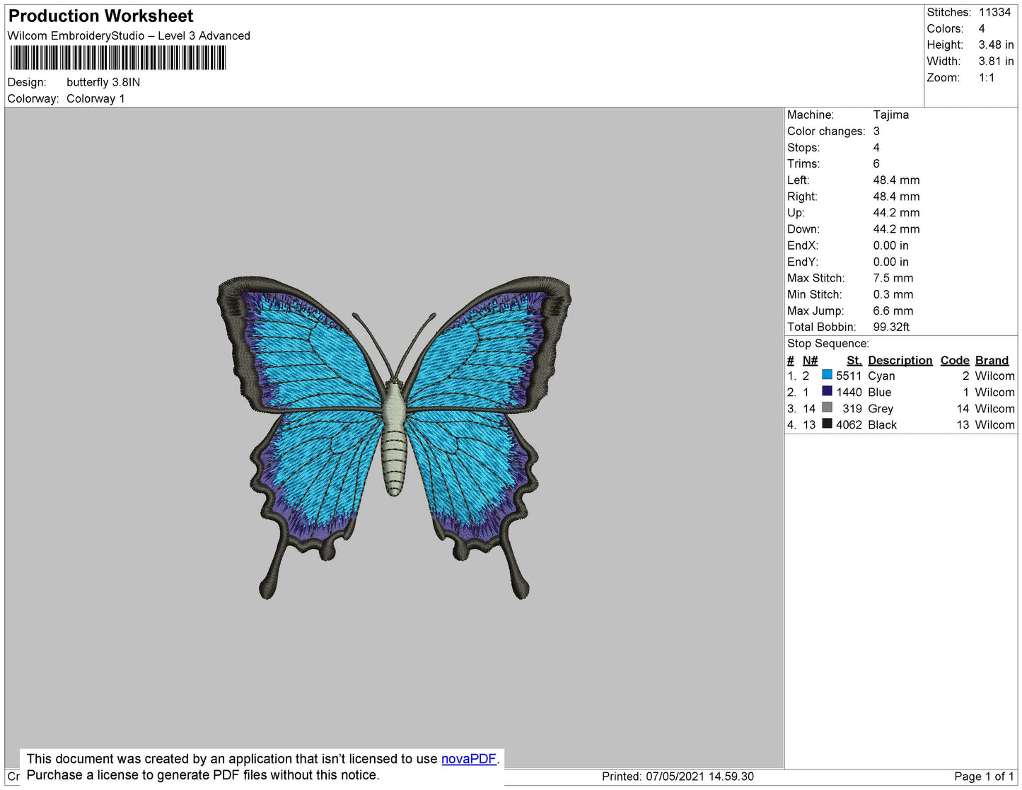This screenshot has width=1022, height=790.
Task: Select the Black thread color swatch
Action: point(827,424)
